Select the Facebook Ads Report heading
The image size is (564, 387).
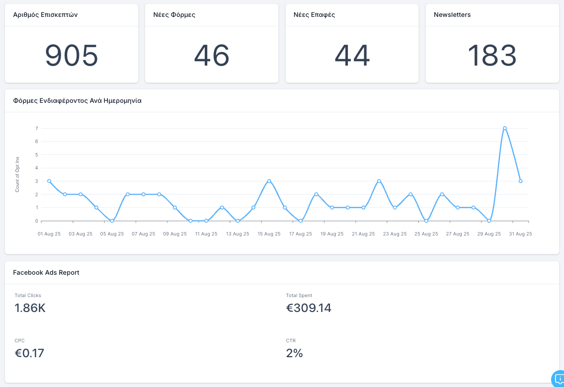point(46,273)
